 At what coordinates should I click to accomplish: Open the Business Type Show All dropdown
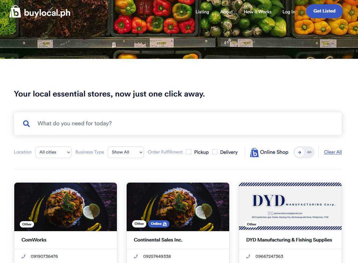tap(126, 152)
